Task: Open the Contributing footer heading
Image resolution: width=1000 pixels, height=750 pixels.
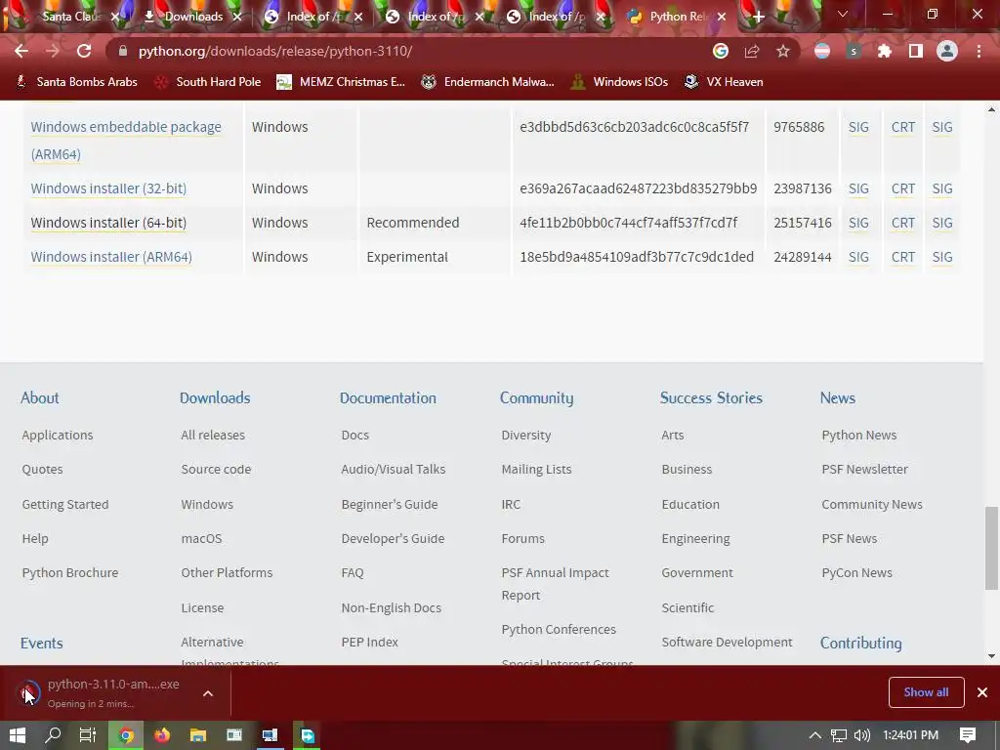Action: 861,643
